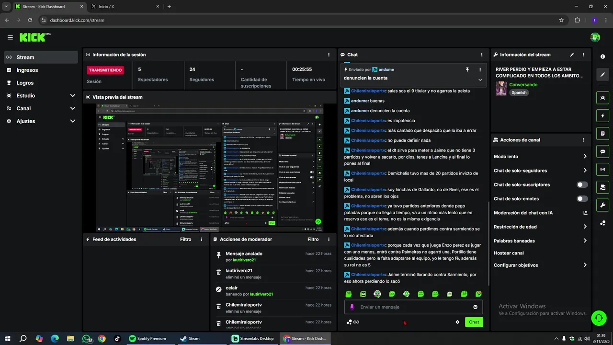Send message with green Chat button
The image size is (613, 345).
click(x=474, y=322)
